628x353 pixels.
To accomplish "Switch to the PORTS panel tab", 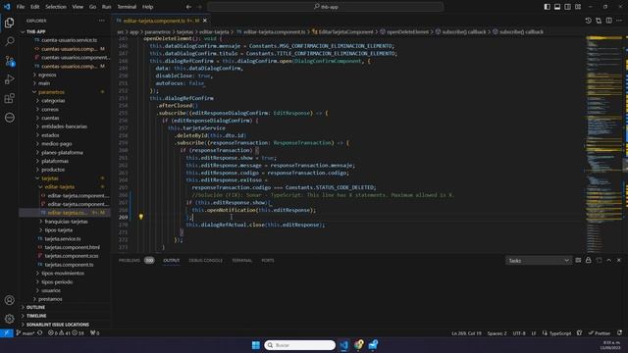I will click(268, 260).
